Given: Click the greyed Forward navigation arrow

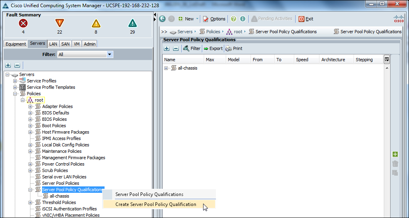Looking at the screenshot, I should point(171,19).
